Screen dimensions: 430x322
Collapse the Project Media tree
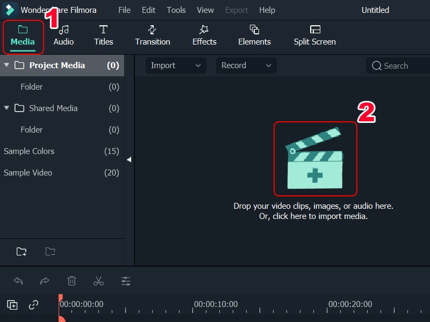pyautogui.click(x=6, y=65)
